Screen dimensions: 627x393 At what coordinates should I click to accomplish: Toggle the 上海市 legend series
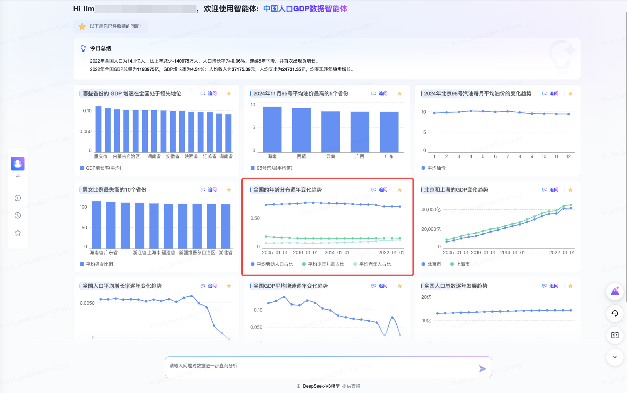tap(460, 264)
